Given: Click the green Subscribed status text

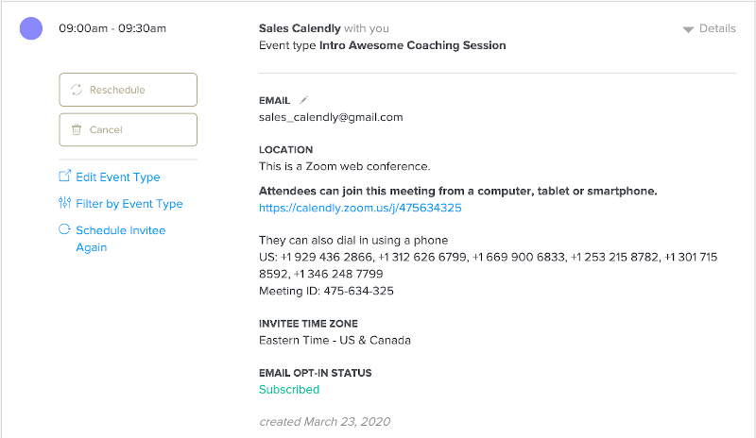Looking at the screenshot, I should [x=289, y=389].
